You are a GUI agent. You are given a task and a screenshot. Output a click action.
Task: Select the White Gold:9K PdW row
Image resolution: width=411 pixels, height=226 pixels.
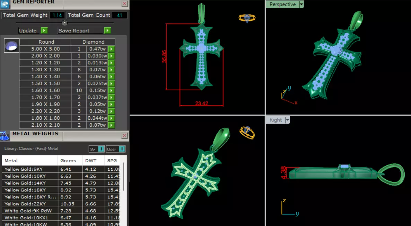(61, 211)
